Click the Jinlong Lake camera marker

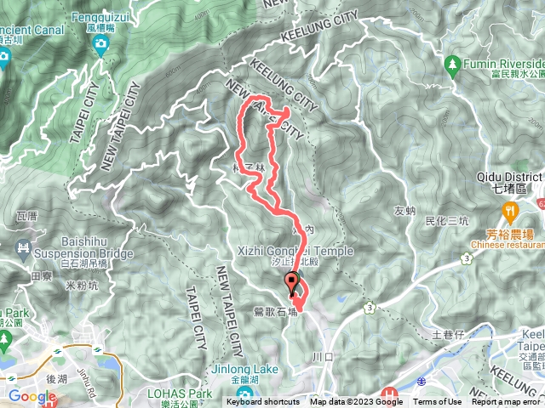pos(244,394)
